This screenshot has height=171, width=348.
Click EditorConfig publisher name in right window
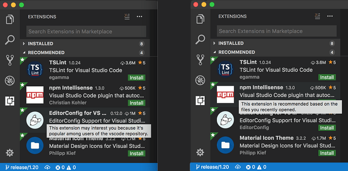coord(255,128)
